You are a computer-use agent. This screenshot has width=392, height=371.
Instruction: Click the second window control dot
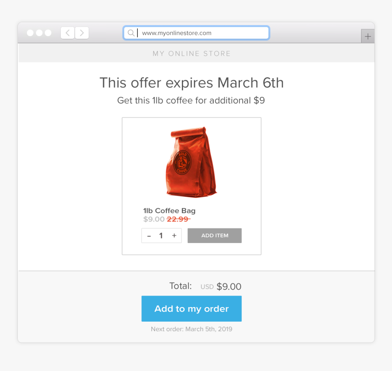[x=39, y=33]
